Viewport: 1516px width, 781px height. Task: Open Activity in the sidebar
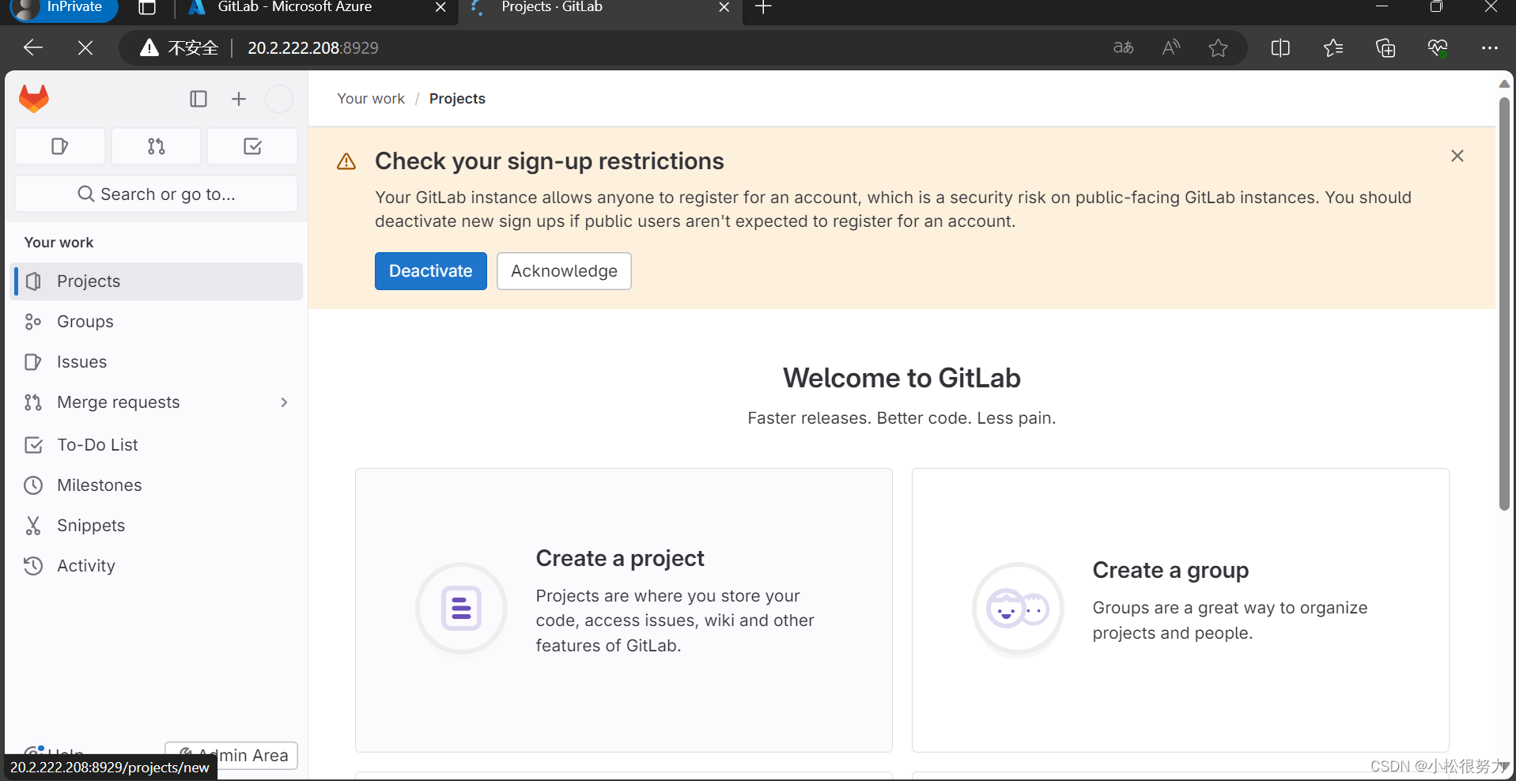point(157,566)
